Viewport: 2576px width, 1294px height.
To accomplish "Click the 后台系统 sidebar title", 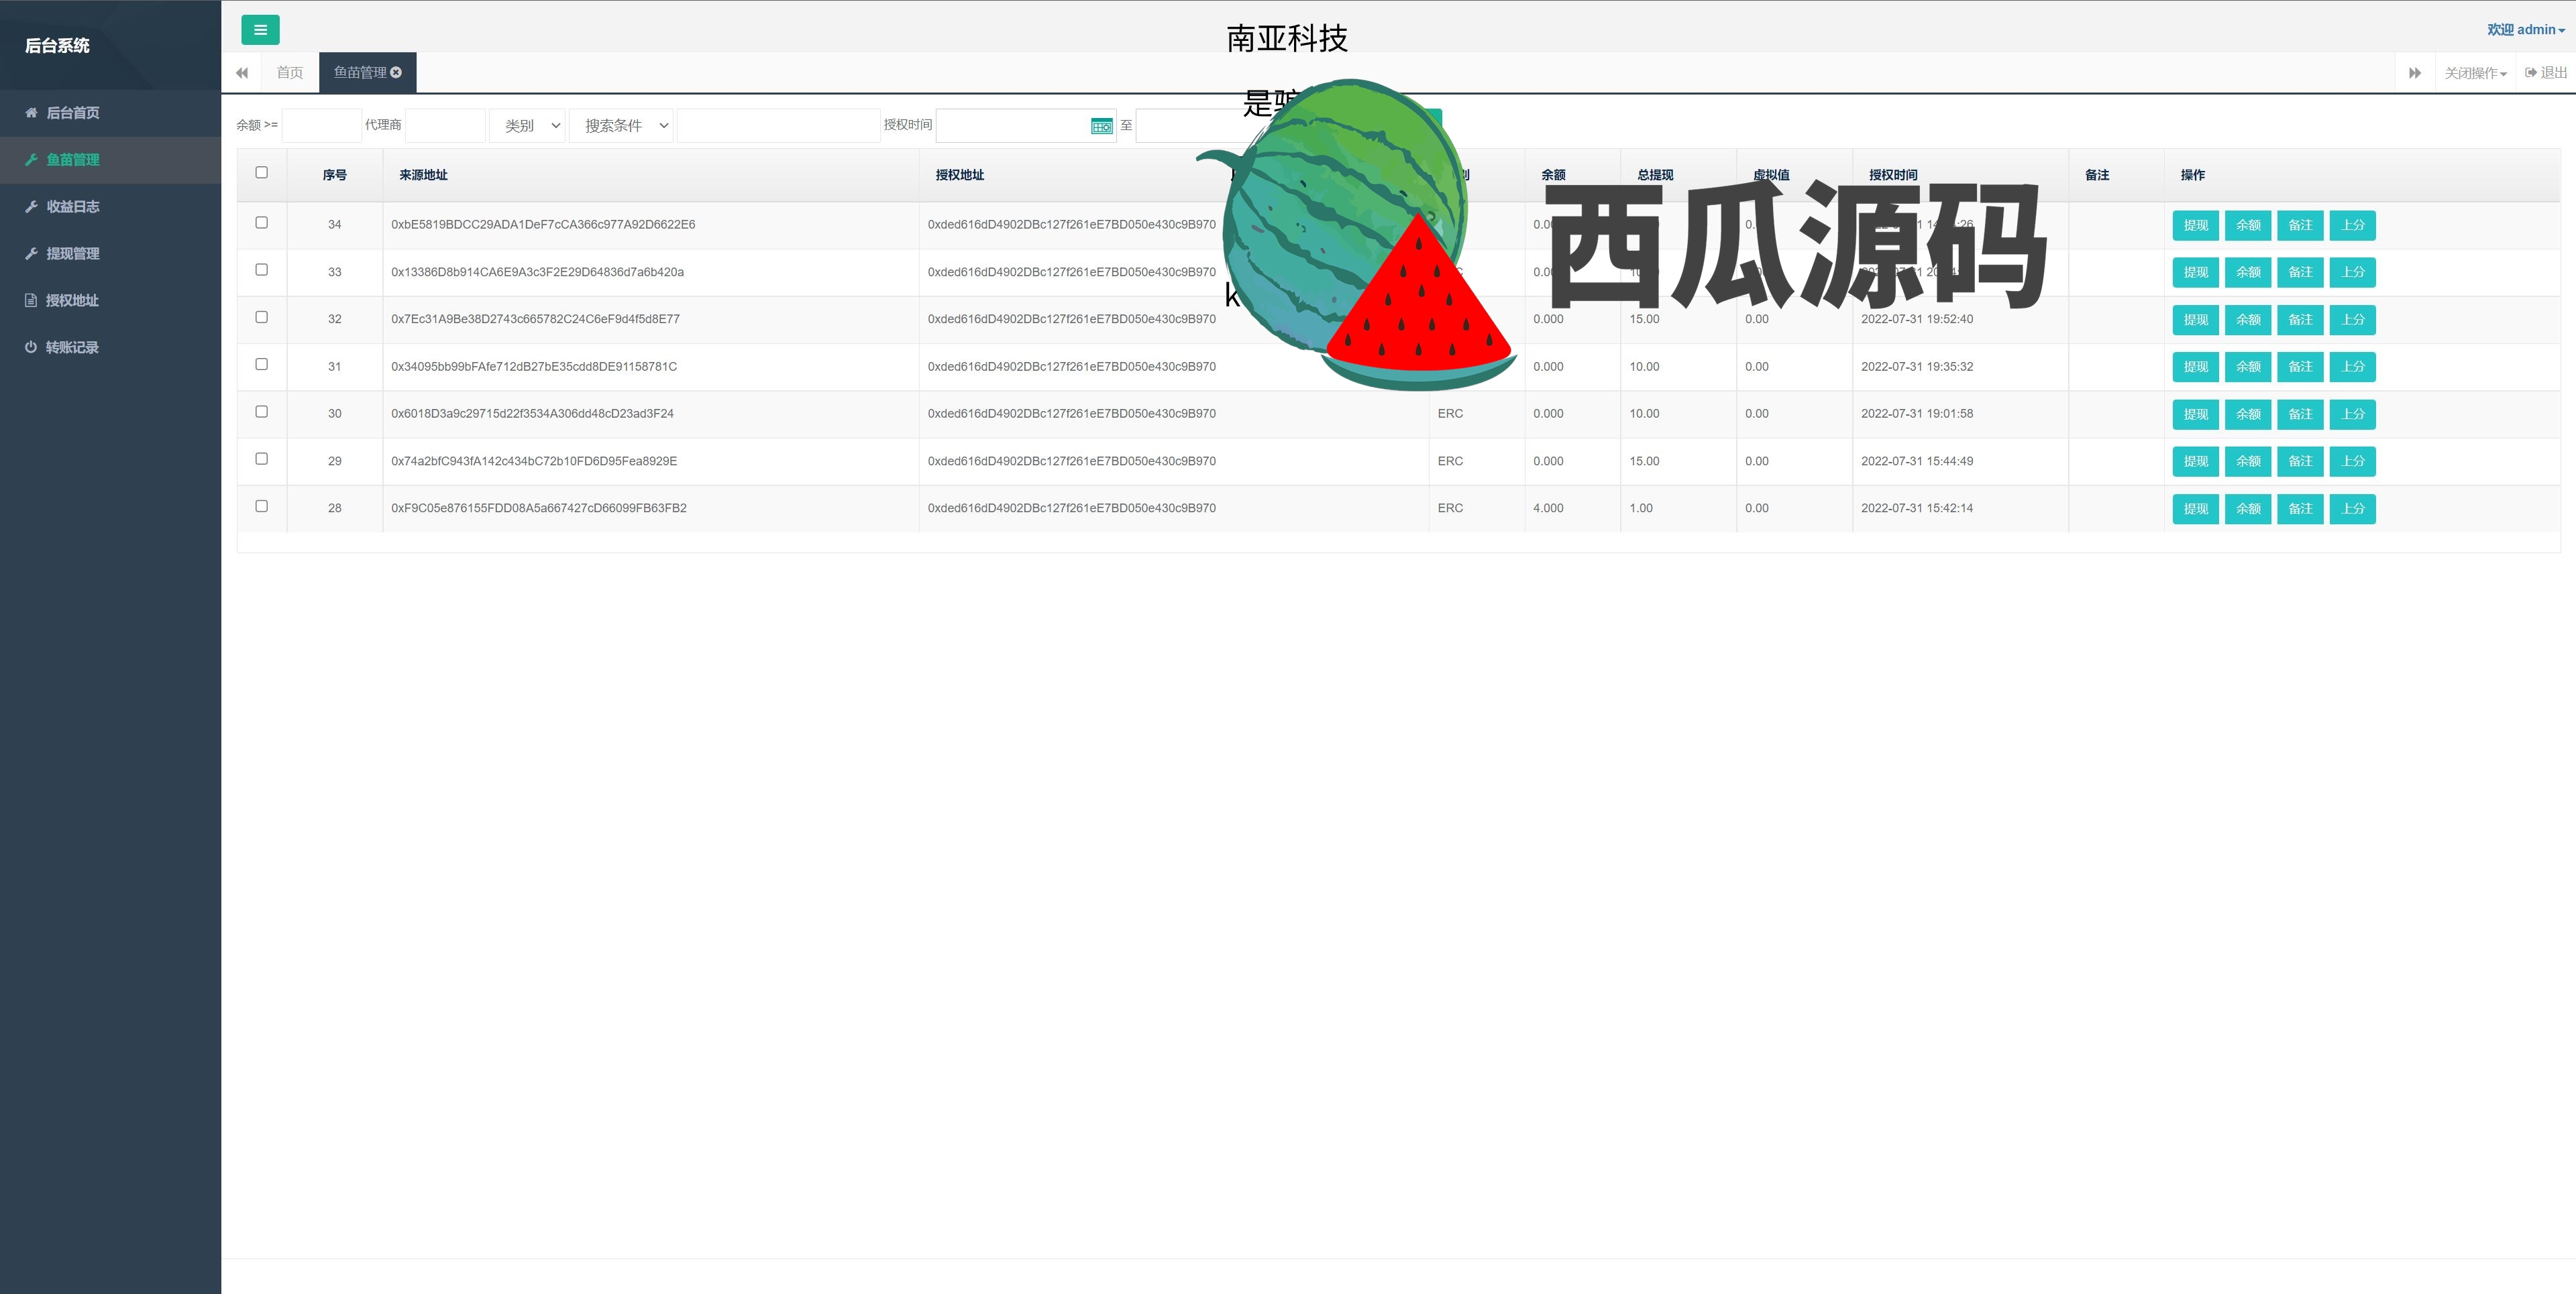I will [x=57, y=45].
